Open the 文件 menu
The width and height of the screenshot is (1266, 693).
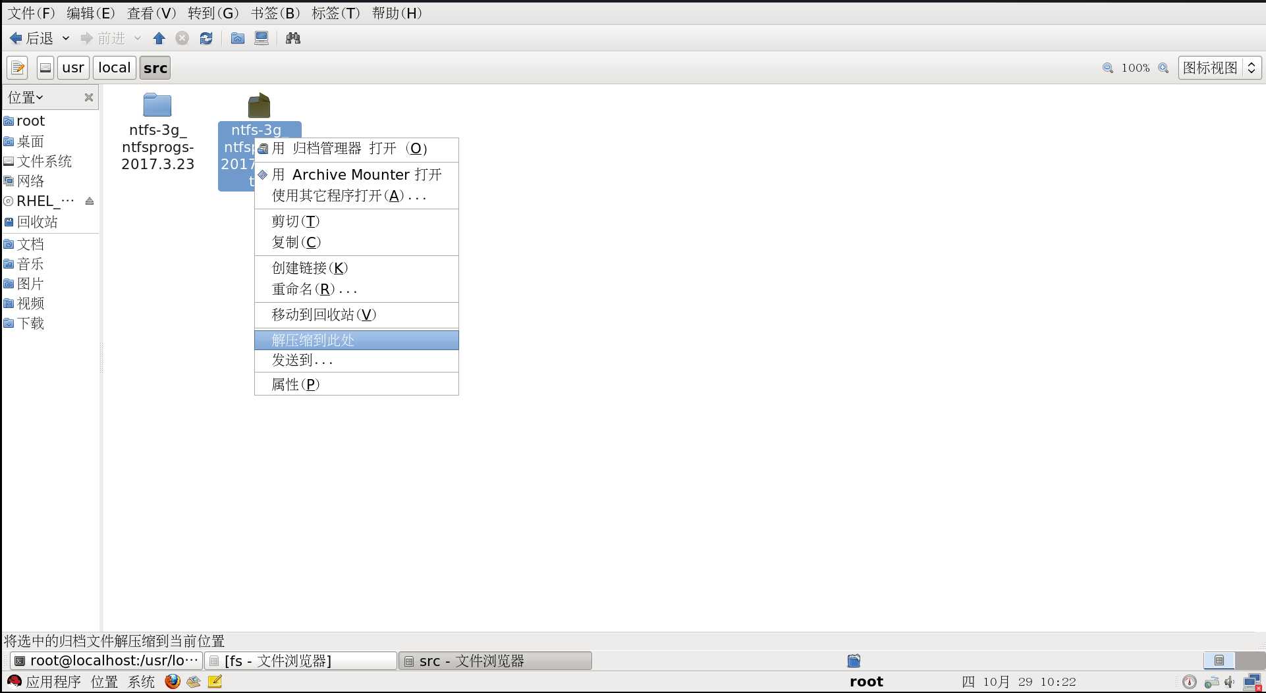tap(31, 13)
